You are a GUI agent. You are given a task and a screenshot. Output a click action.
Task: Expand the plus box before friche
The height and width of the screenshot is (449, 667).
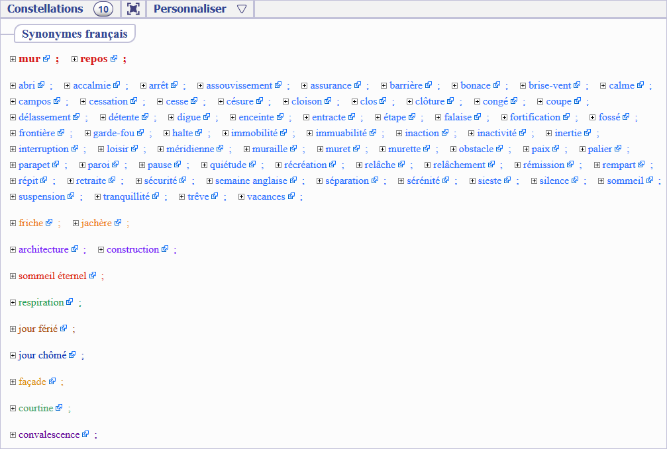coord(13,224)
